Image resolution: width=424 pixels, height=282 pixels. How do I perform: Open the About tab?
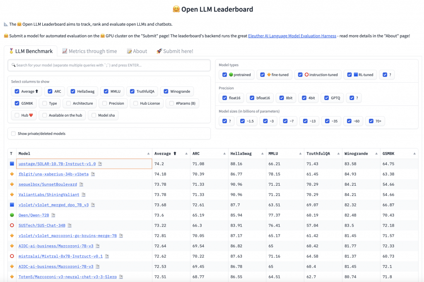(x=137, y=51)
